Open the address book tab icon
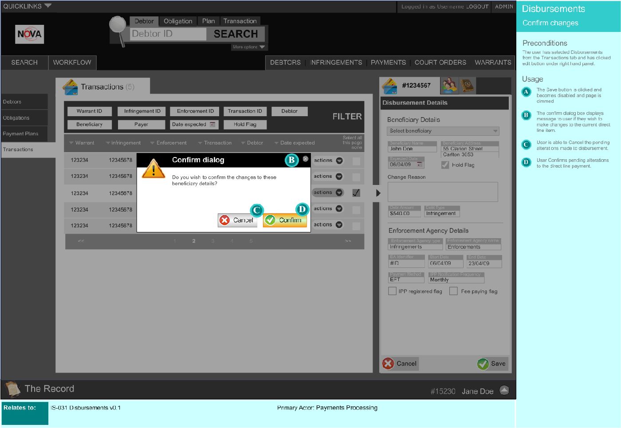621x428 pixels. tap(467, 85)
